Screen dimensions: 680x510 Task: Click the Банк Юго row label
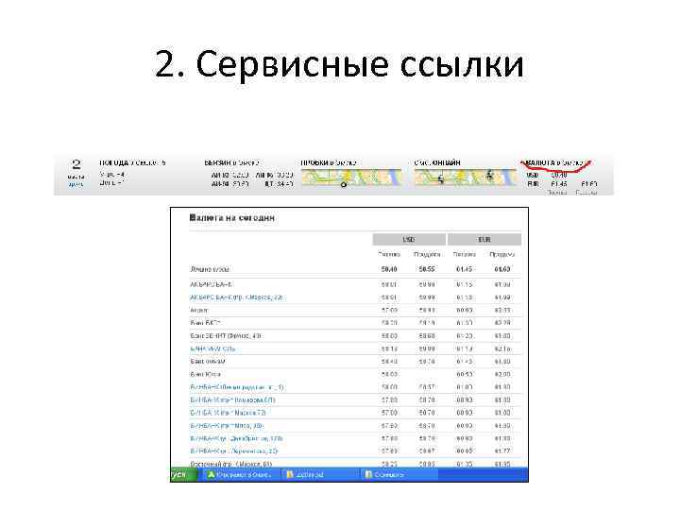pos(205,374)
